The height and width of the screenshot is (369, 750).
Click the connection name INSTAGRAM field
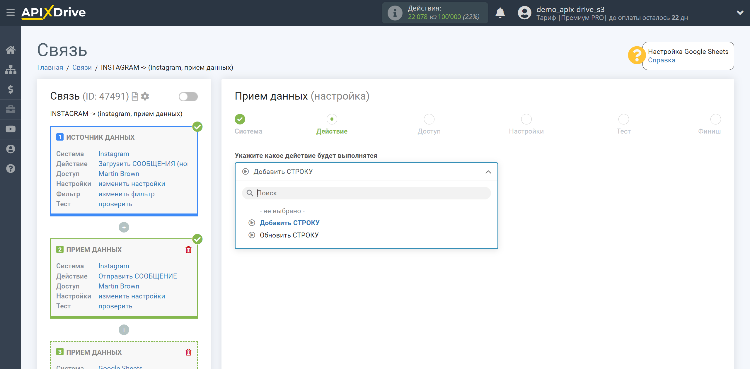click(124, 114)
